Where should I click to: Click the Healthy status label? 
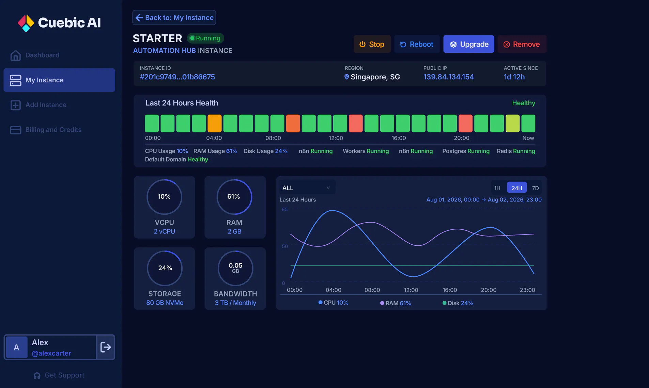(x=524, y=103)
